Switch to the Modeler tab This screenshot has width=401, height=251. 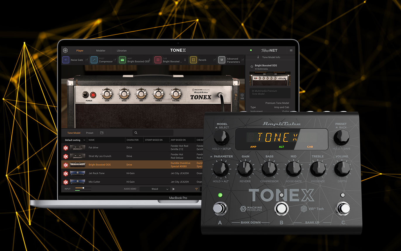pos(101,50)
